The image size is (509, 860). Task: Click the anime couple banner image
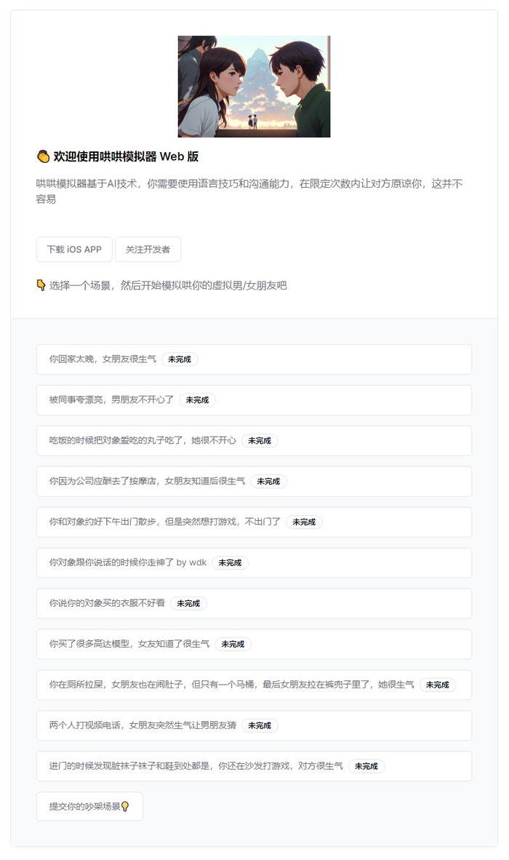254,87
